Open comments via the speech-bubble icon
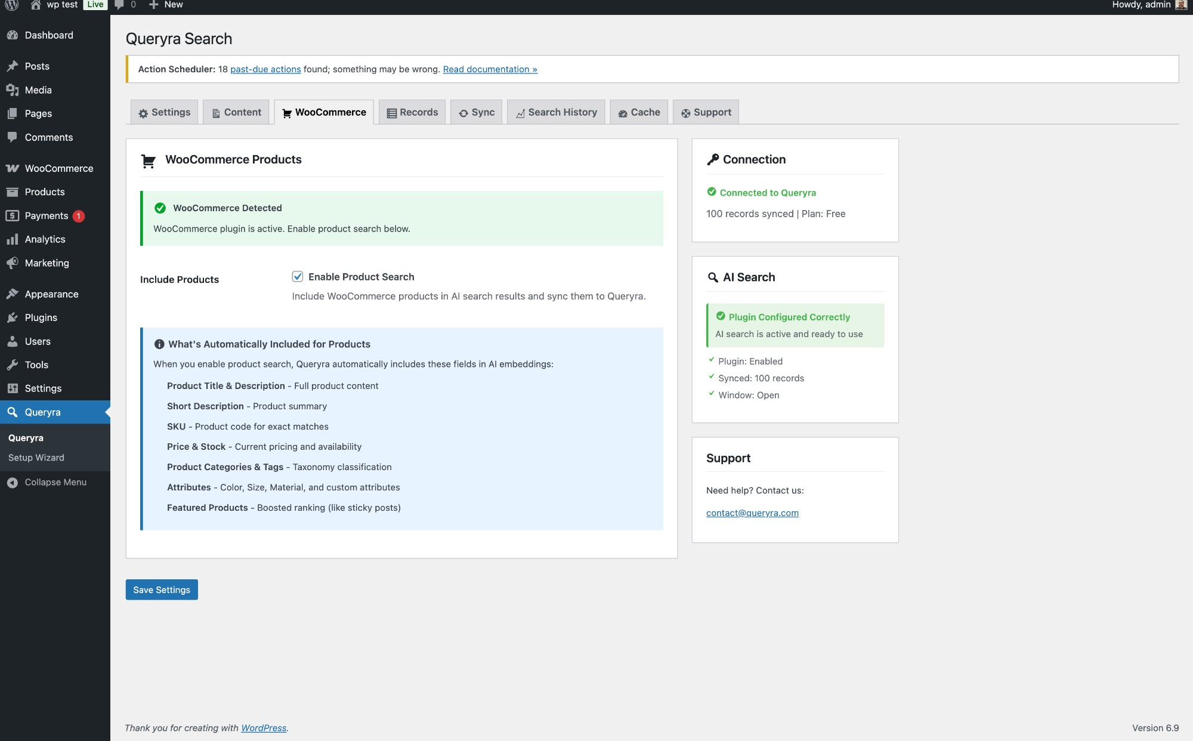Image resolution: width=1193 pixels, height=741 pixels. tap(14, 137)
